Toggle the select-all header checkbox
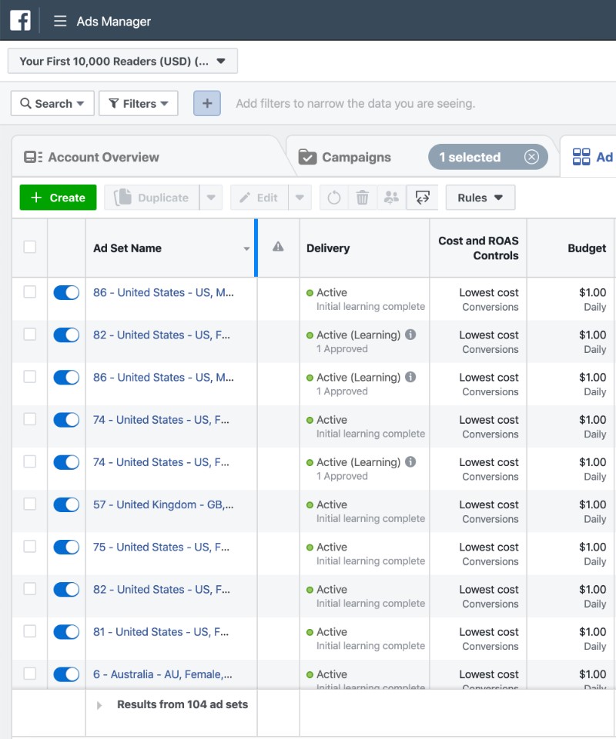Image resolution: width=616 pixels, height=739 pixels. 30,247
